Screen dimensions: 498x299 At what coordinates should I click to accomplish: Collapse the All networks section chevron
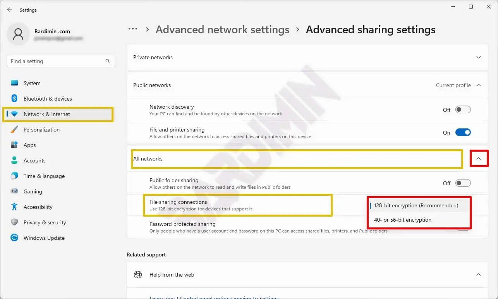pyautogui.click(x=479, y=159)
